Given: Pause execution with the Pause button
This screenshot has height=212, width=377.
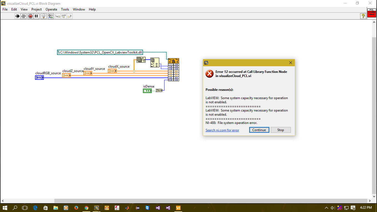Looking at the screenshot, I should [x=37, y=16].
